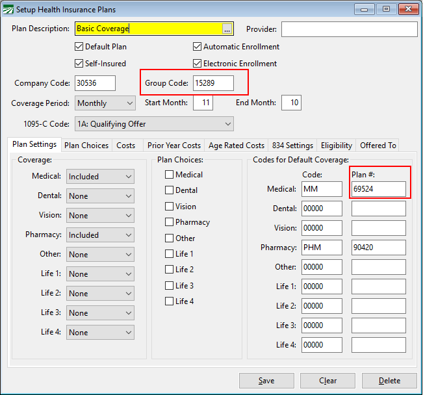Screen dimensions: 423x395
Task: Uncheck the Default Plan checkbox
Action: pos(79,47)
